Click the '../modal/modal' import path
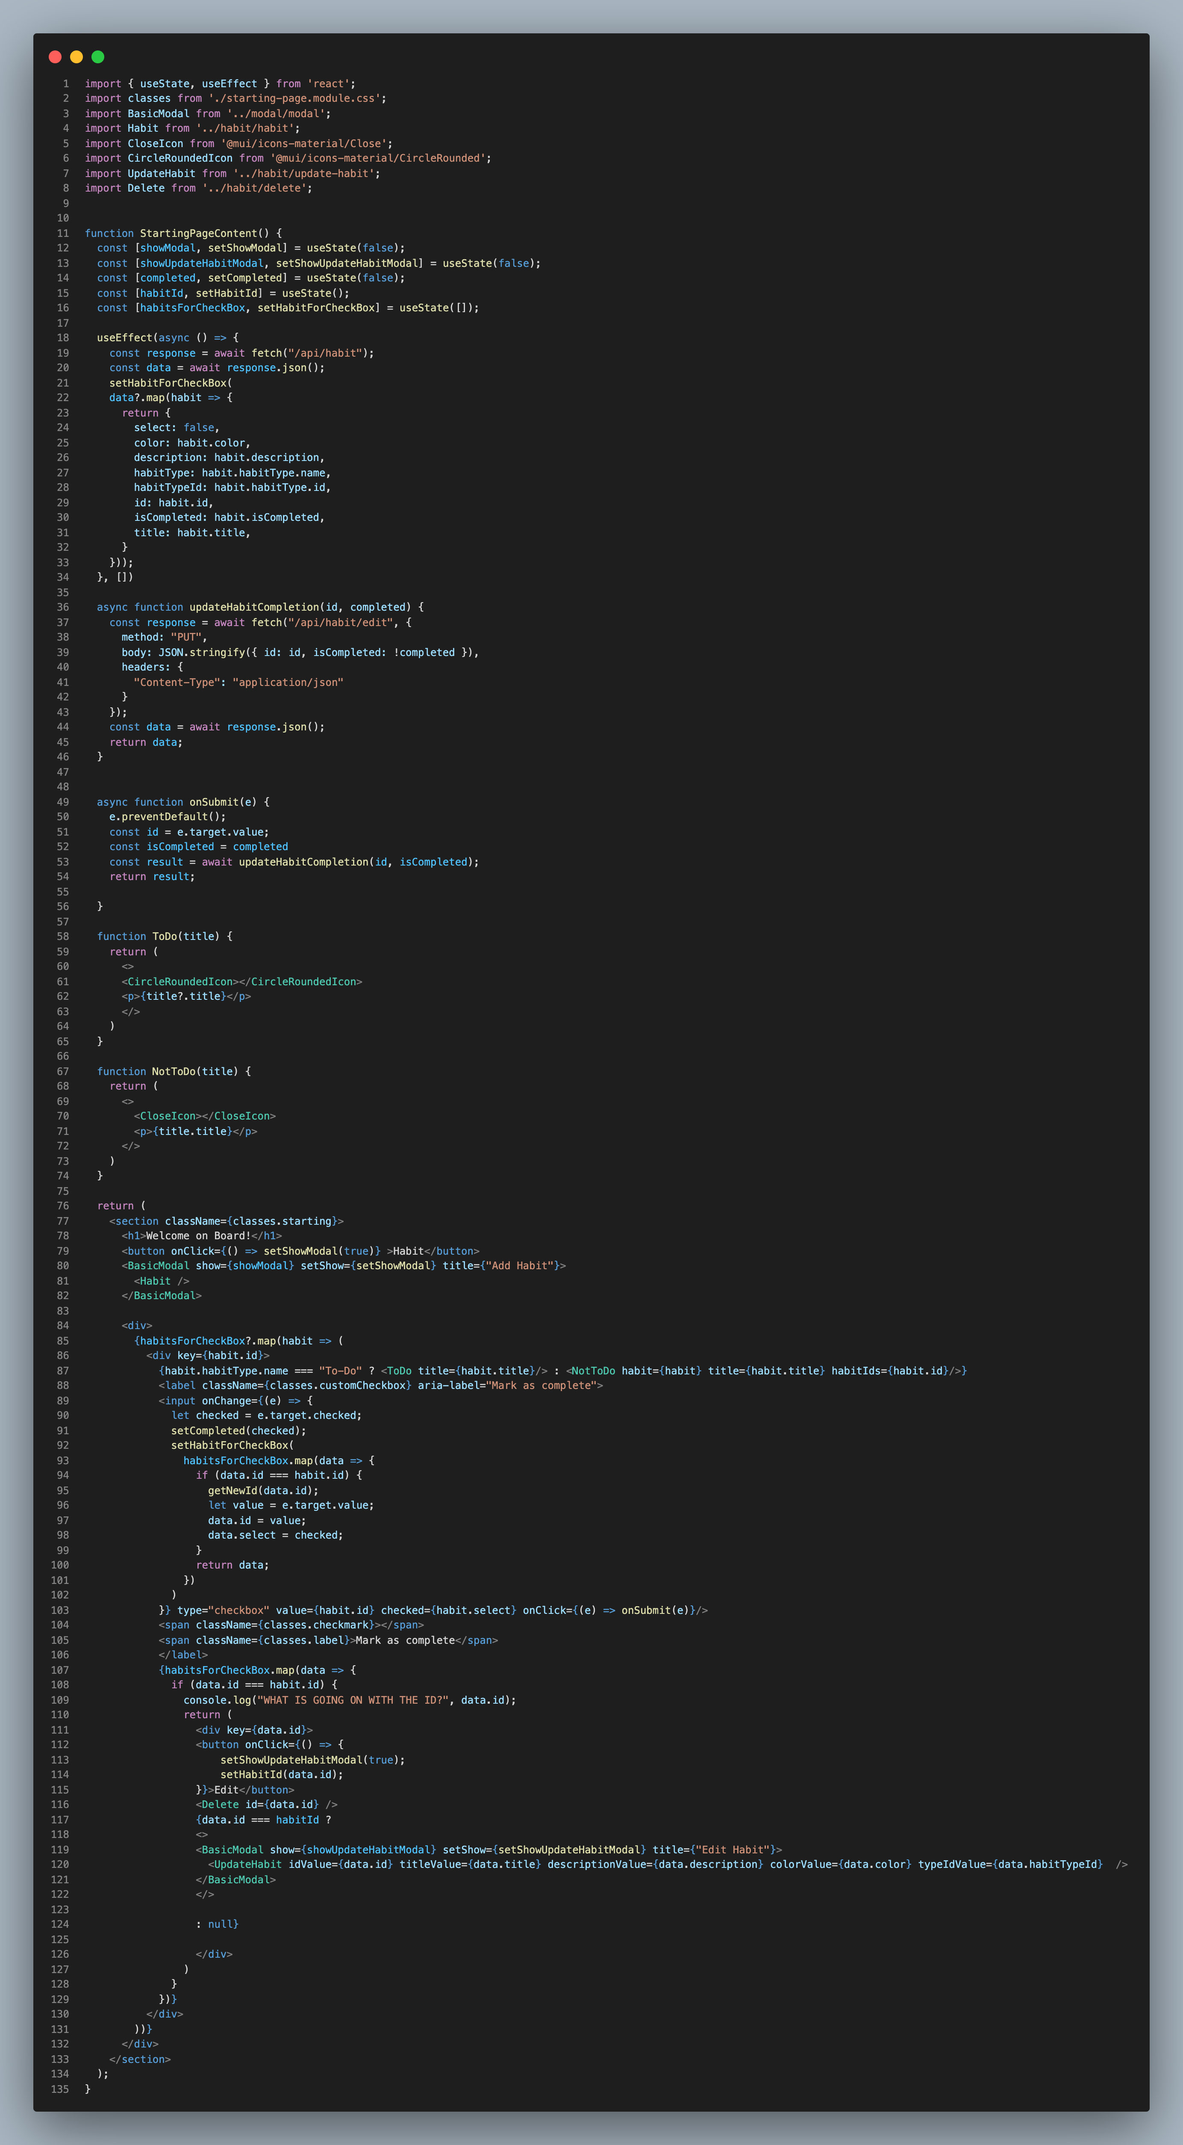This screenshot has height=2145, width=1183. tap(275, 114)
